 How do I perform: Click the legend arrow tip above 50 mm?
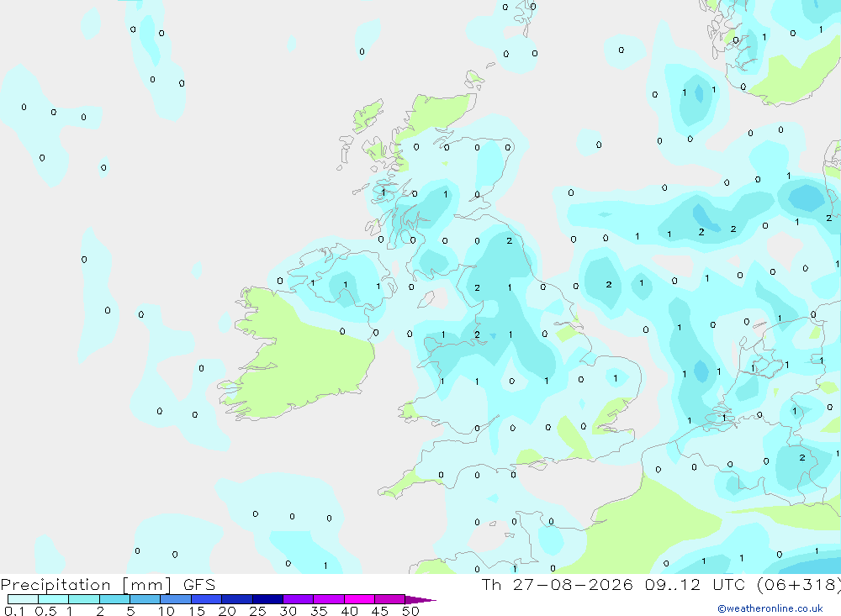coord(420,599)
